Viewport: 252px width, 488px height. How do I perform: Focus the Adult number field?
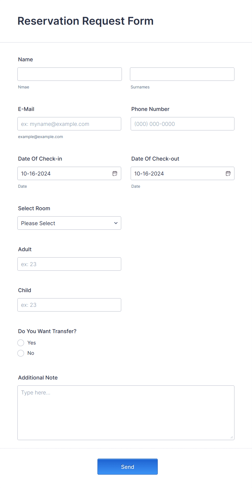[x=69, y=264]
